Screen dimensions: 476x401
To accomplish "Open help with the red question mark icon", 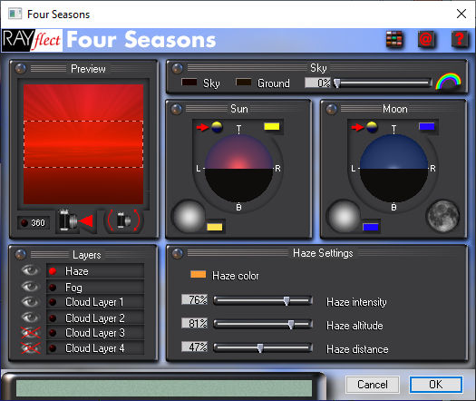I will point(460,40).
